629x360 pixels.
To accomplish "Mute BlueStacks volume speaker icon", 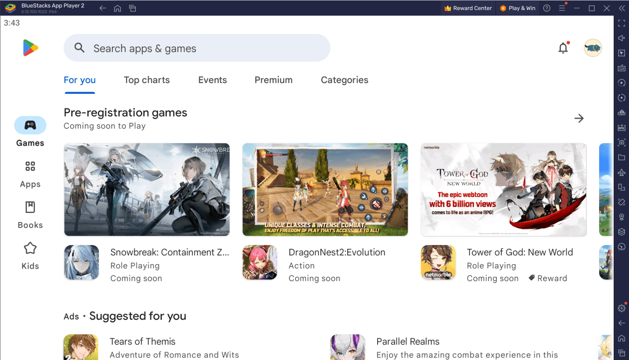I will (x=622, y=38).
